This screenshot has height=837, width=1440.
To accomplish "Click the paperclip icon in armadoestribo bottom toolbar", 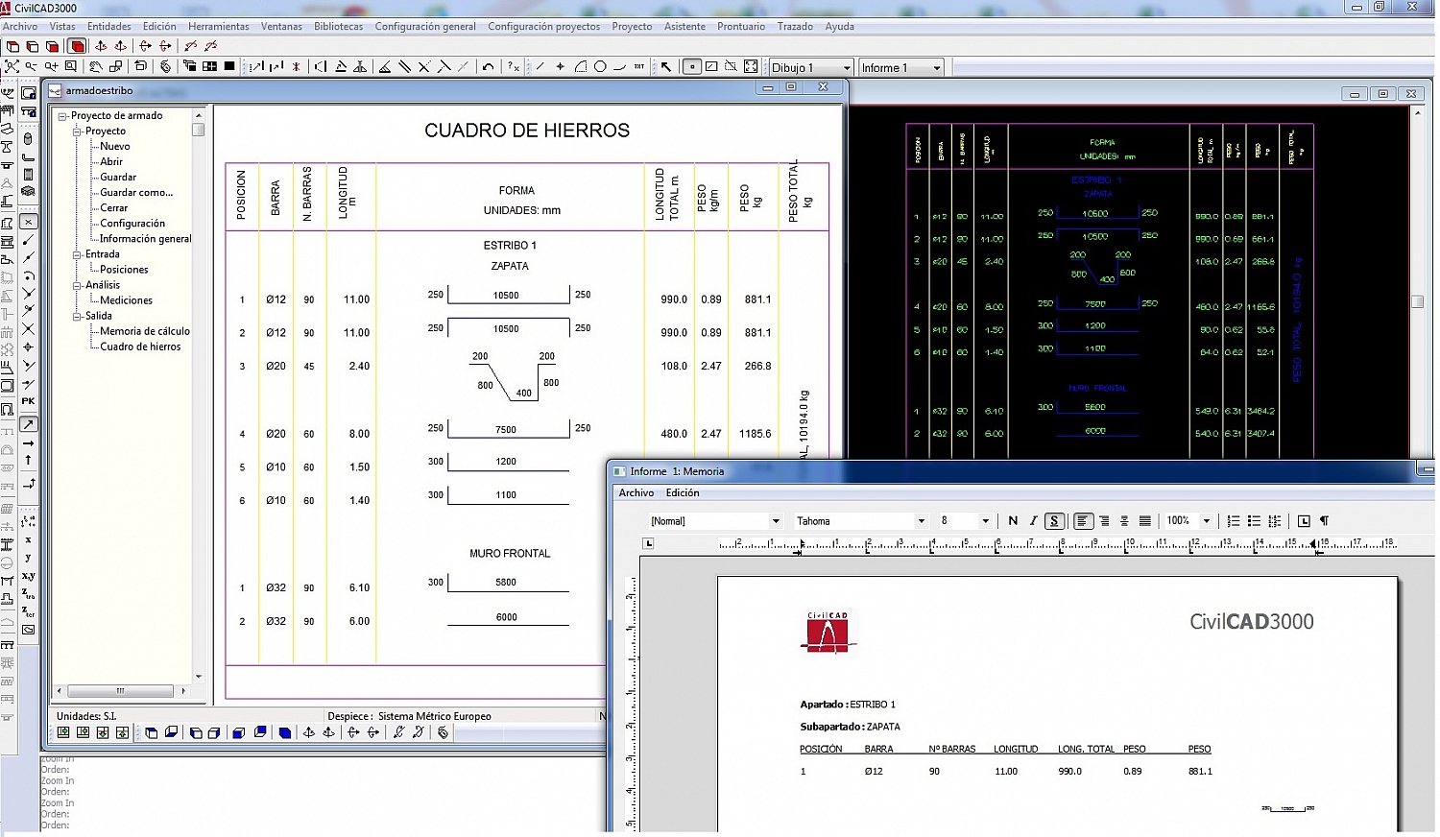I will click(443, 732).
